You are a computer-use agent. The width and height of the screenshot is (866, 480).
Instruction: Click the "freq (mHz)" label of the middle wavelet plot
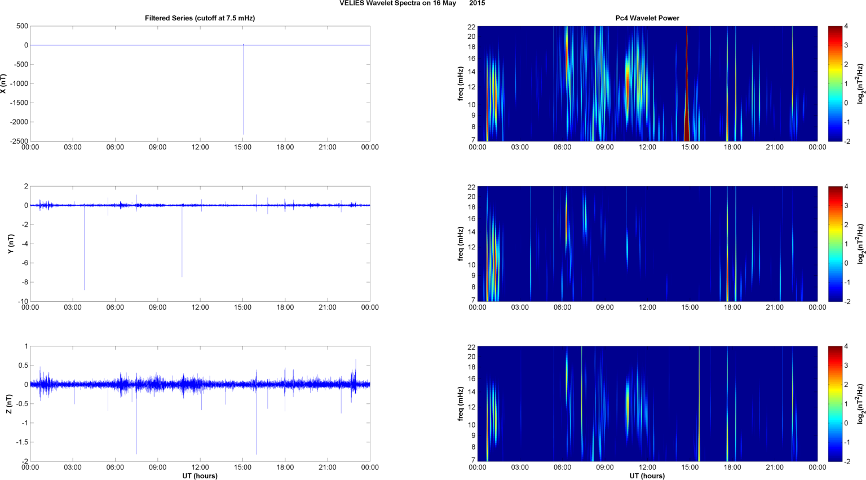click(461, 244)
